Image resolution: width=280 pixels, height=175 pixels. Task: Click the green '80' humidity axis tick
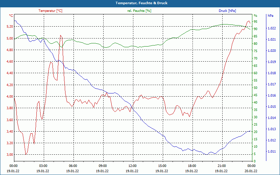point(255,43)
